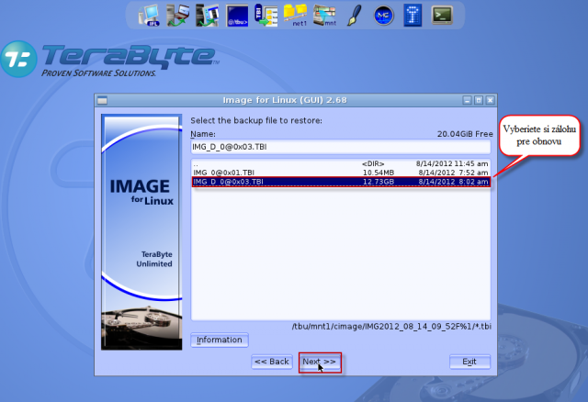The height and width of the screenshot is (402, 588).
Task: Proceed with the Next >> button
Action: (x=320, y=362)
